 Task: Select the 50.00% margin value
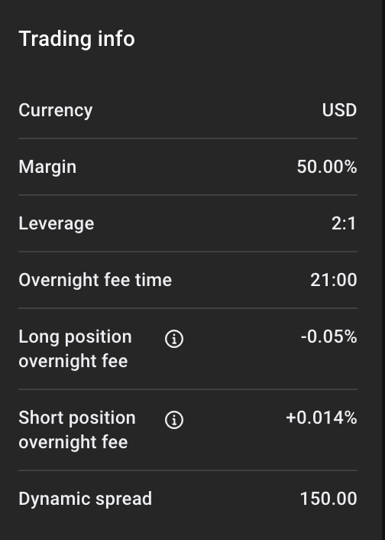[x=327, y=167]
